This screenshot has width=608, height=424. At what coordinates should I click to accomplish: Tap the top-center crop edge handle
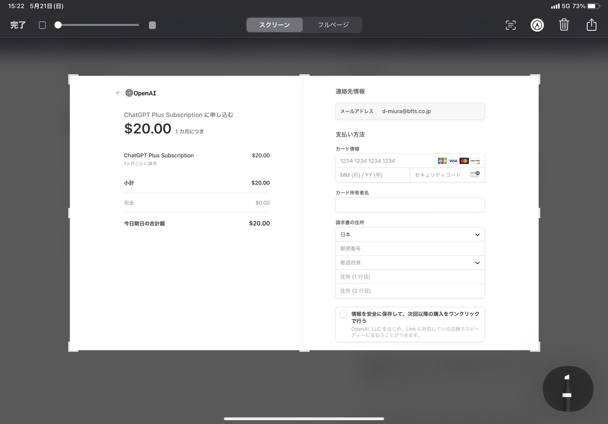(304, 75)
